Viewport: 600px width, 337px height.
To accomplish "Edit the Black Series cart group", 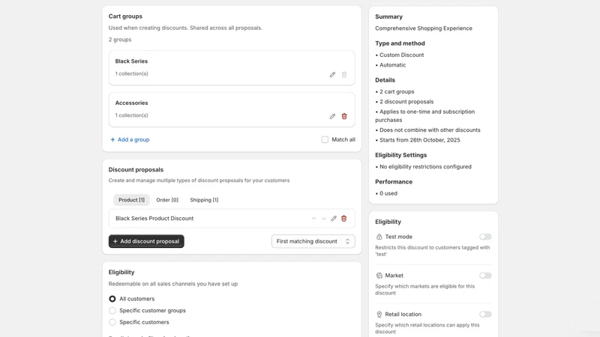I will point(332,74).
